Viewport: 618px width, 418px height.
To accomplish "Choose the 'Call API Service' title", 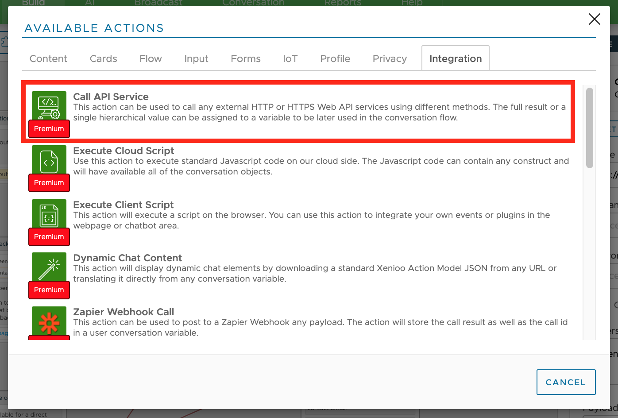I will [111, 97].
